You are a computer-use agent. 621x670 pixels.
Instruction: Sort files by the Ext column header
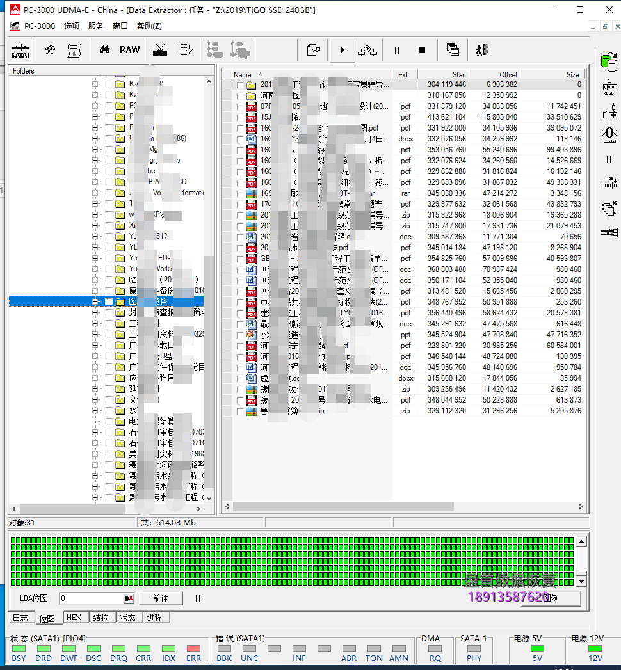tap(405, 74)
